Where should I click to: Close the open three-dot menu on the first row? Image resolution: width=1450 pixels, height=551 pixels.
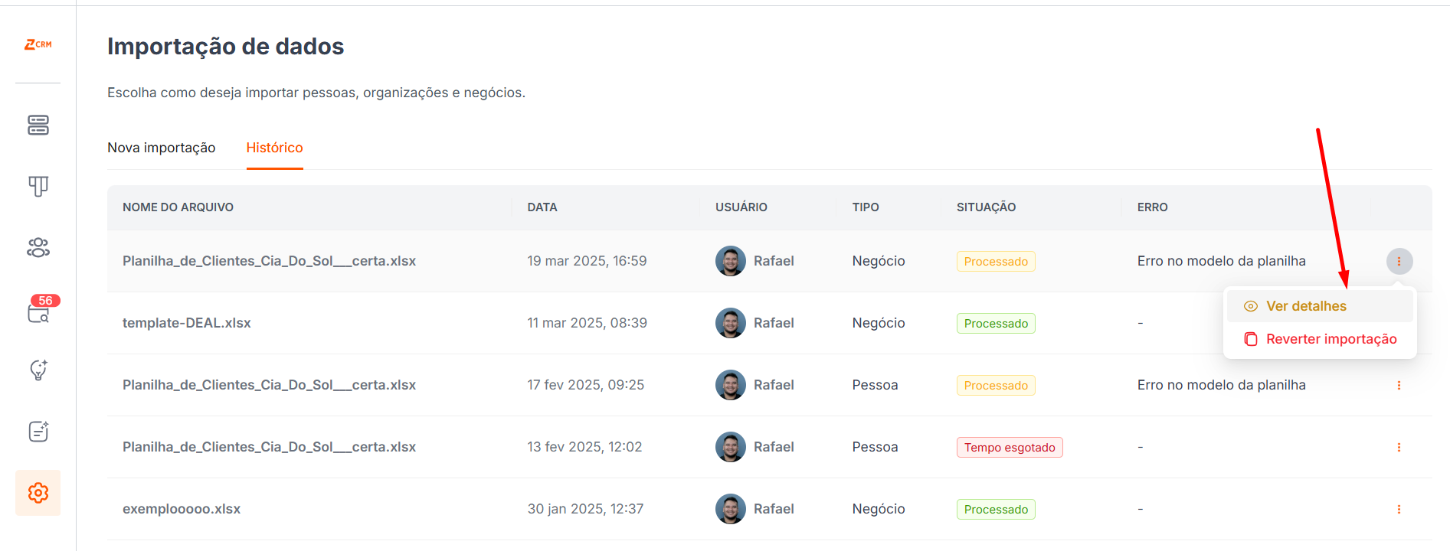pos(1399,262)
